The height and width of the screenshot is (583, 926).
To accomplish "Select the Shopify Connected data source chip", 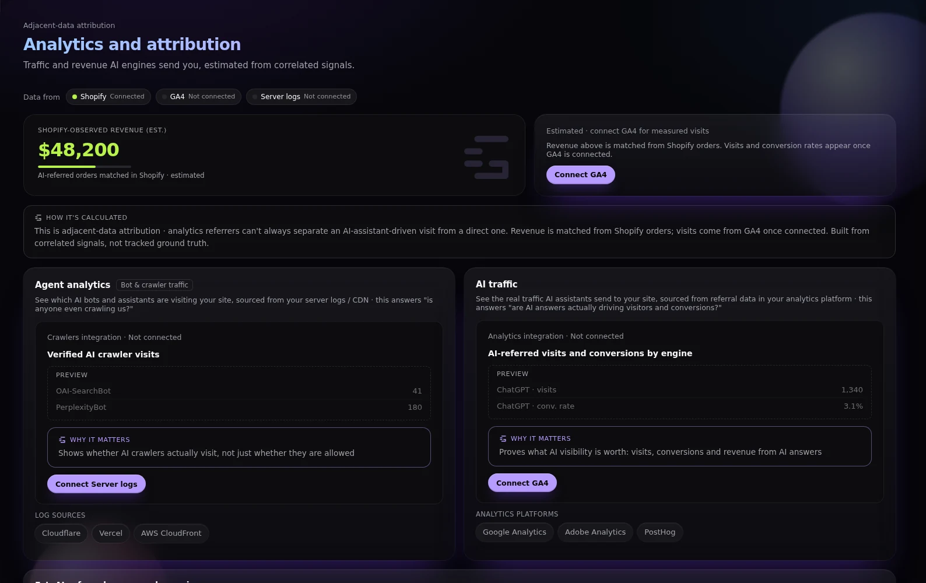I will click(108, 97).
